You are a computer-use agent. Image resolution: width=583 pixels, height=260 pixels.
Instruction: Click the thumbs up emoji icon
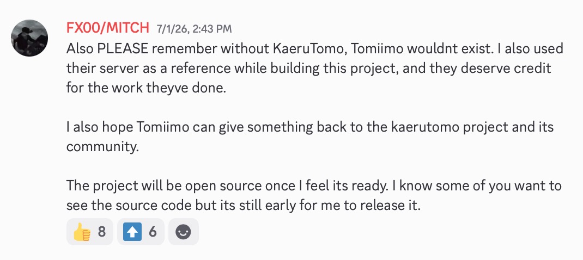82,232
